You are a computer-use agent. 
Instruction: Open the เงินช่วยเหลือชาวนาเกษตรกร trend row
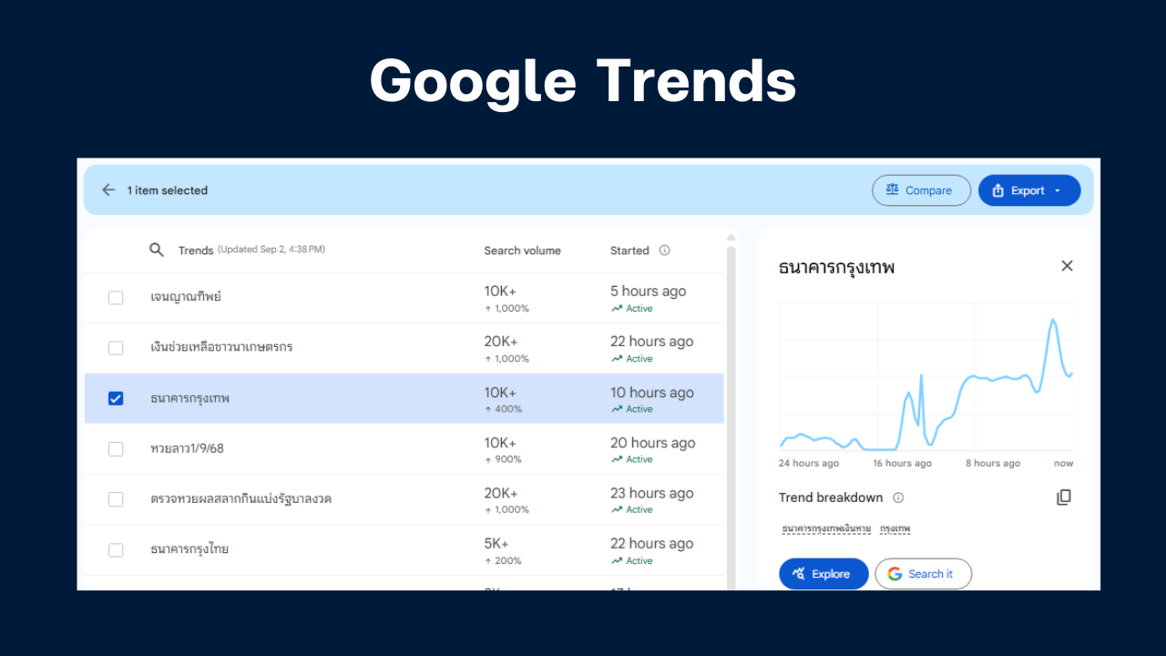point(221,348)
